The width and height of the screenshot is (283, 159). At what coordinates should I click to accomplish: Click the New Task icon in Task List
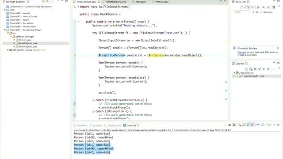[x=242, y=7]
